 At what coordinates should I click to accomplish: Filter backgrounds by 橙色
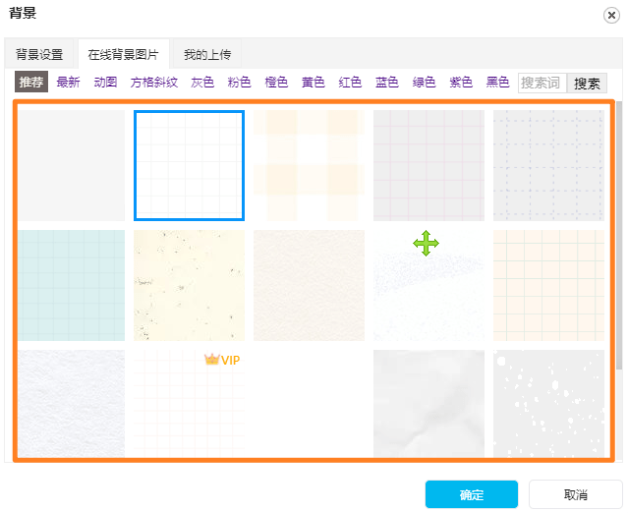tap(276, 83)
